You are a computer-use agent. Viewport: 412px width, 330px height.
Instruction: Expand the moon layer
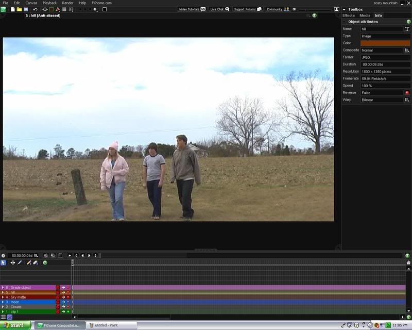3,302
